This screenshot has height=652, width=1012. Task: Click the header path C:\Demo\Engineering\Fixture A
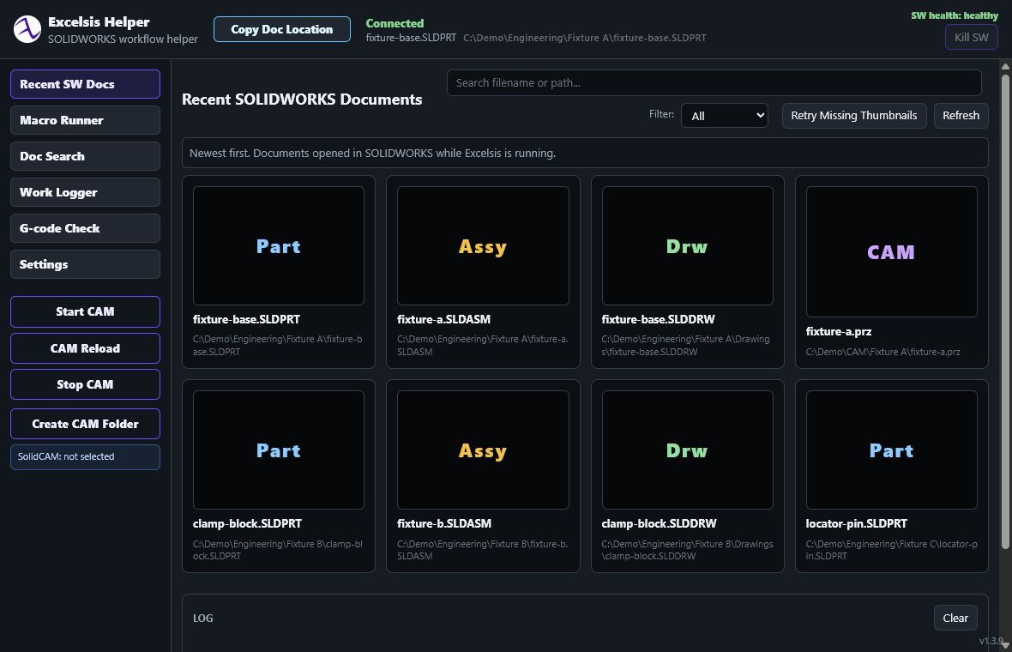(x=585, y=38)
